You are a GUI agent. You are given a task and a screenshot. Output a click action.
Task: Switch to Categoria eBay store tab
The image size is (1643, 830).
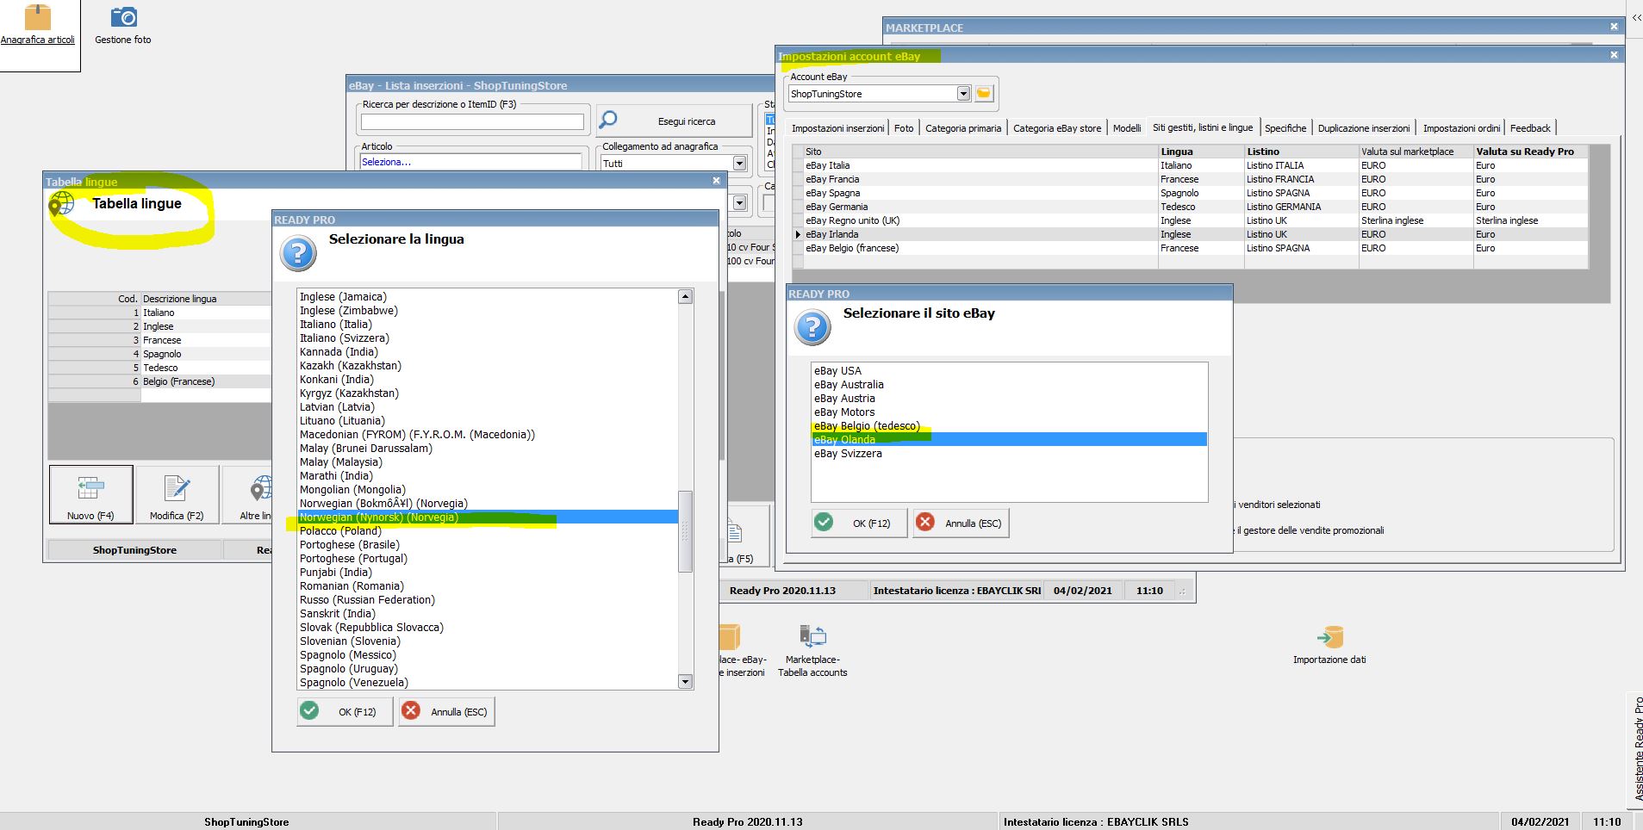(1056, 128)
